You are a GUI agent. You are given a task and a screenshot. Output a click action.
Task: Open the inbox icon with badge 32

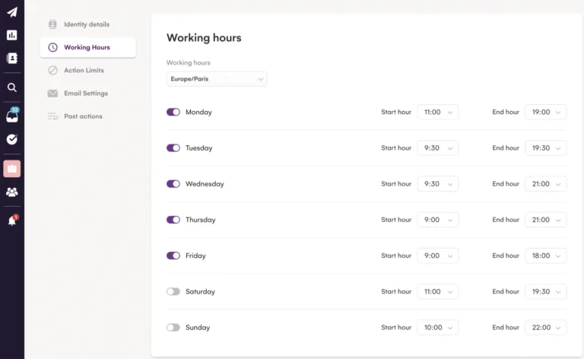[x=12, y=116]
